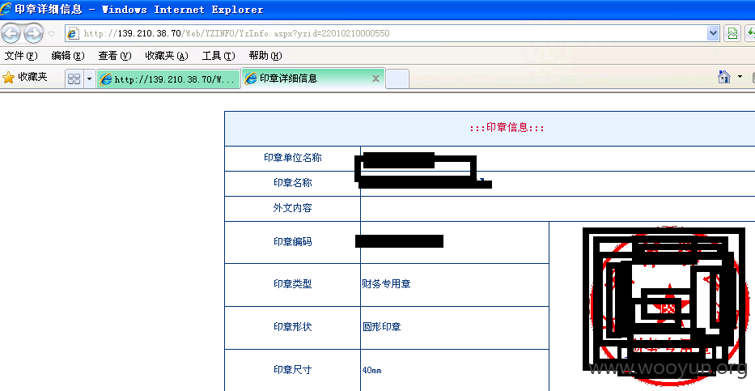This screenshot has height=391, width=755.
Task: Open the 查看(V) menu
Action: point(115,55)
